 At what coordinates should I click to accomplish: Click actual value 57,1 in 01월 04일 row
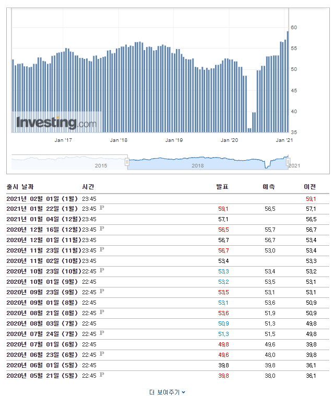pyautogui.click(x=223, y=219)
